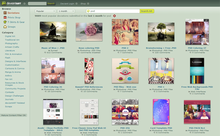Select the Journals category

click(9, 99)
